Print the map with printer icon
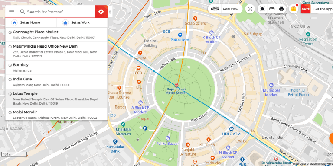 281,9
